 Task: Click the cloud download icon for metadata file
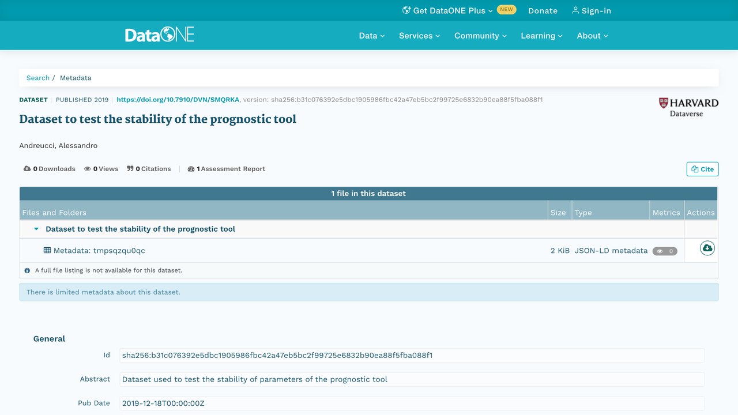[x=707, y=248]
